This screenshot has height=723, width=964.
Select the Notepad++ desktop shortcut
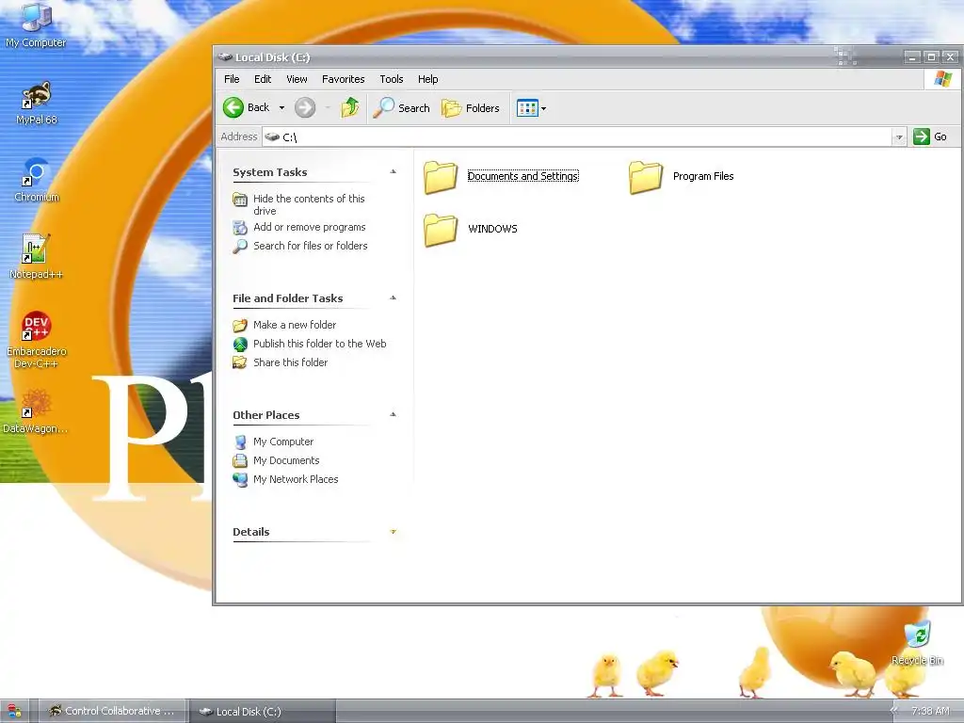click(36, 257)
